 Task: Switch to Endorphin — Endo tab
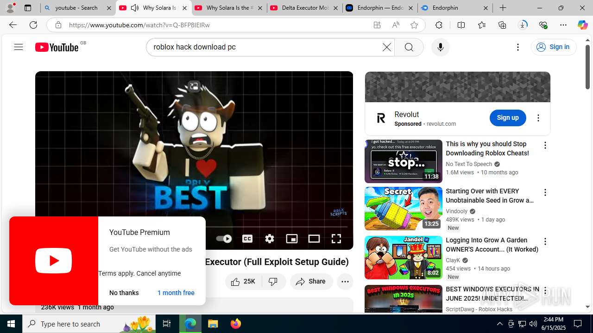click(380, 8)
